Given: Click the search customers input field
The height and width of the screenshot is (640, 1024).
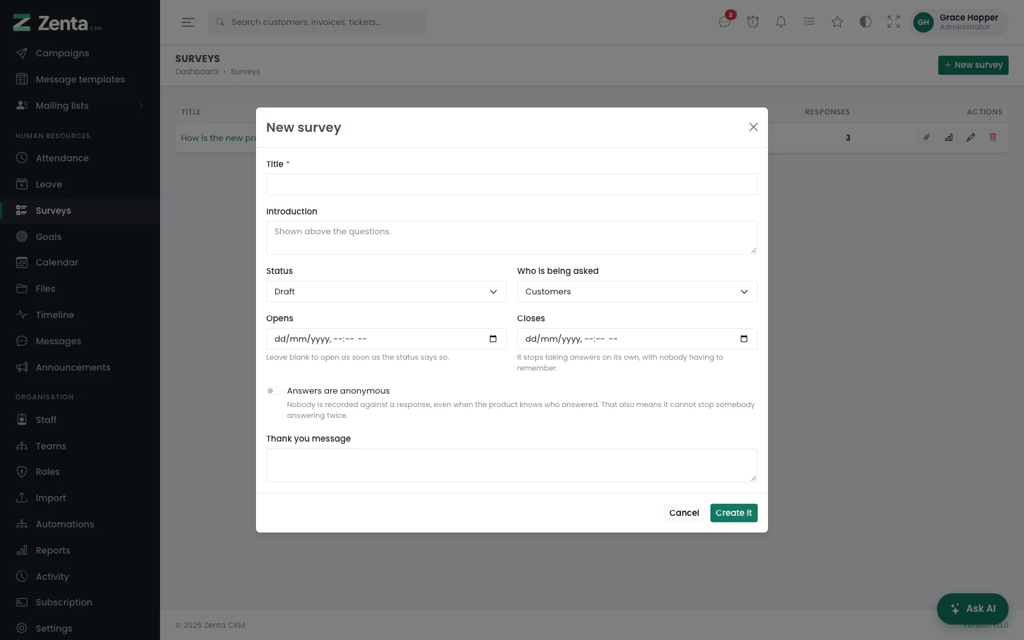Looking at the screenshot, I should click(317, 22).
